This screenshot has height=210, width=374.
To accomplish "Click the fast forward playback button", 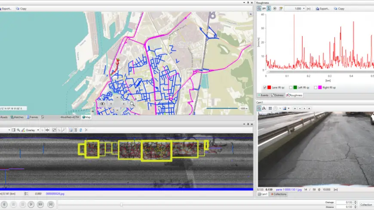I will point(40,204).
